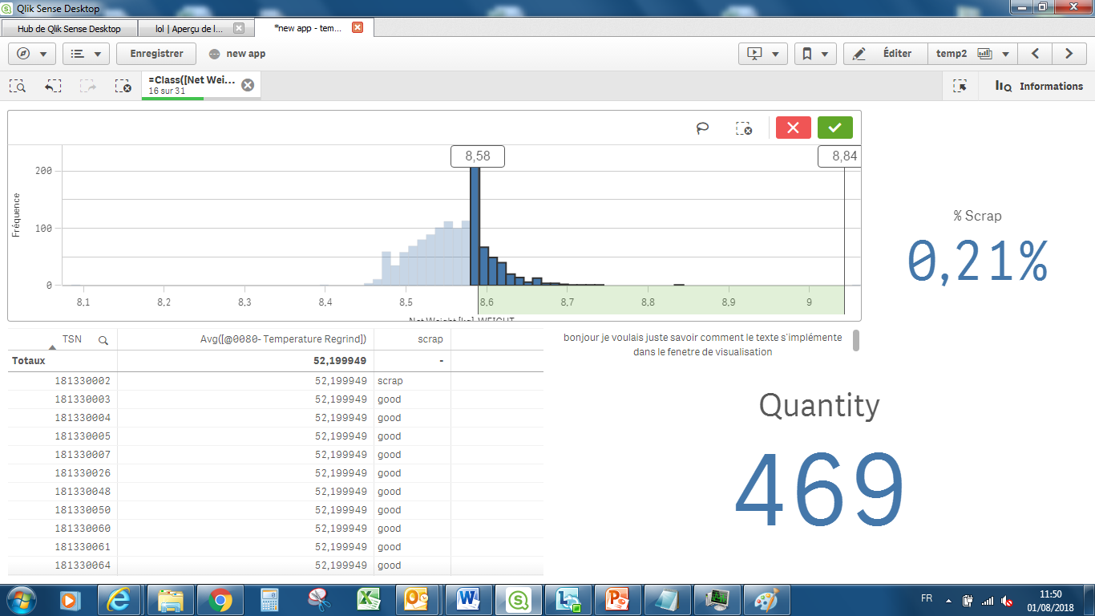The width and height of the screenshot is (1095, 616).
Task: Launch Internet Explorer from taskbar
Action: point(120,599)
